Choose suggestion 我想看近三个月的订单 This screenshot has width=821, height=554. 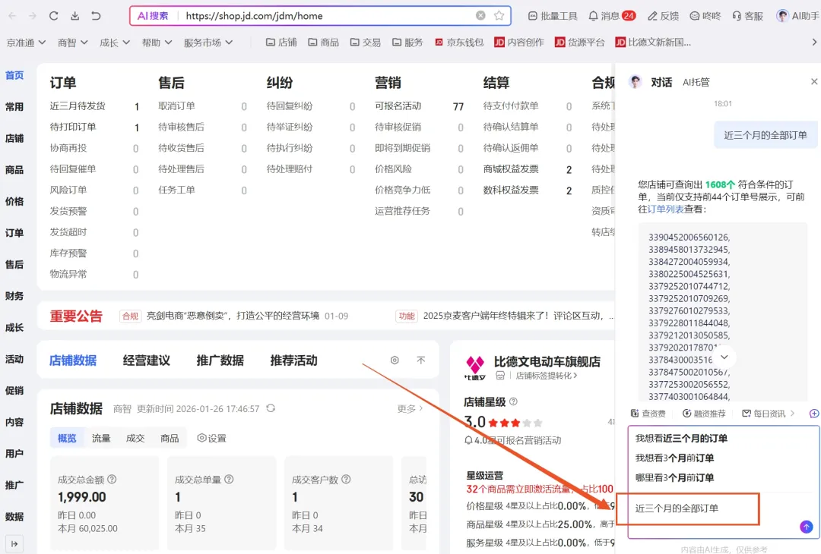click(x=681, y=438)
